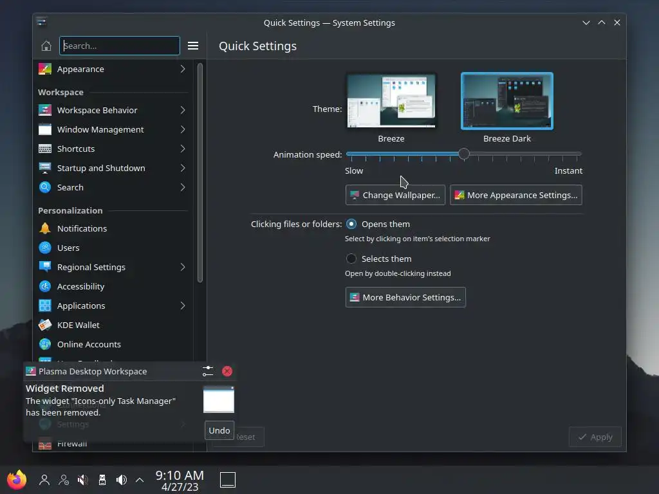Click the Workspace Behavior icon
This screenshot has height=494, width=659.
(45, 110)
